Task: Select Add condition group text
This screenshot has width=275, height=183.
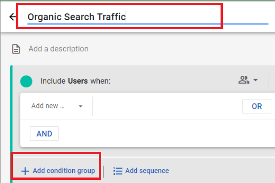Action: coord(64,171)
